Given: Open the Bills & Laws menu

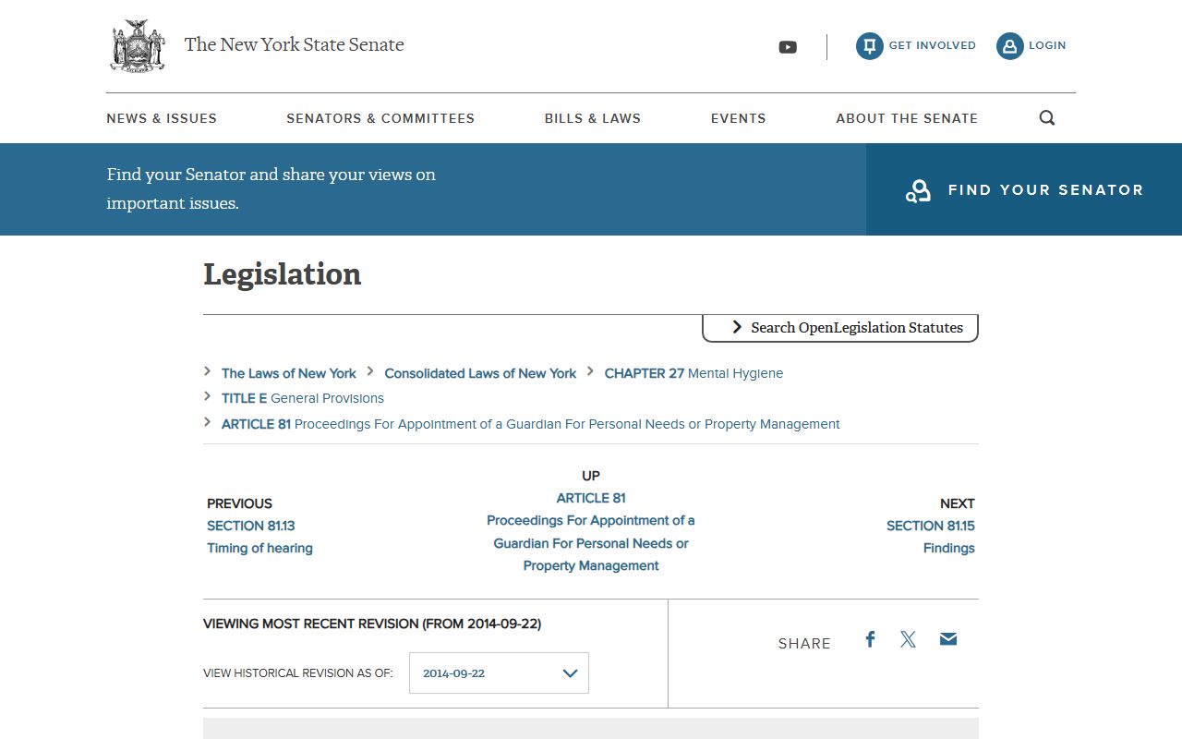Looking at the screenshot, I should click(x=593, y=118).
